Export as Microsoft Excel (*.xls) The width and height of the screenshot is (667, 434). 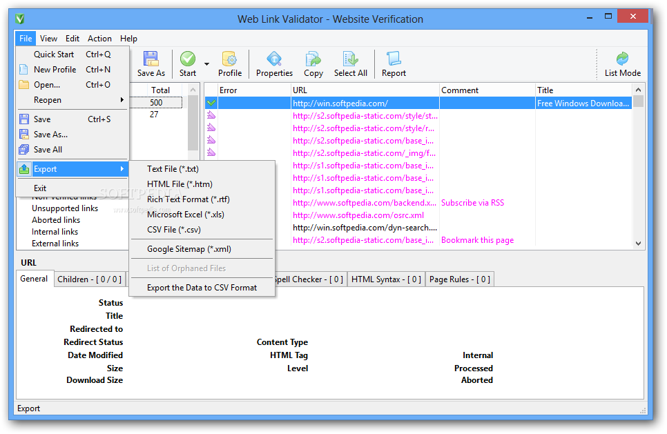coord(202,215)
